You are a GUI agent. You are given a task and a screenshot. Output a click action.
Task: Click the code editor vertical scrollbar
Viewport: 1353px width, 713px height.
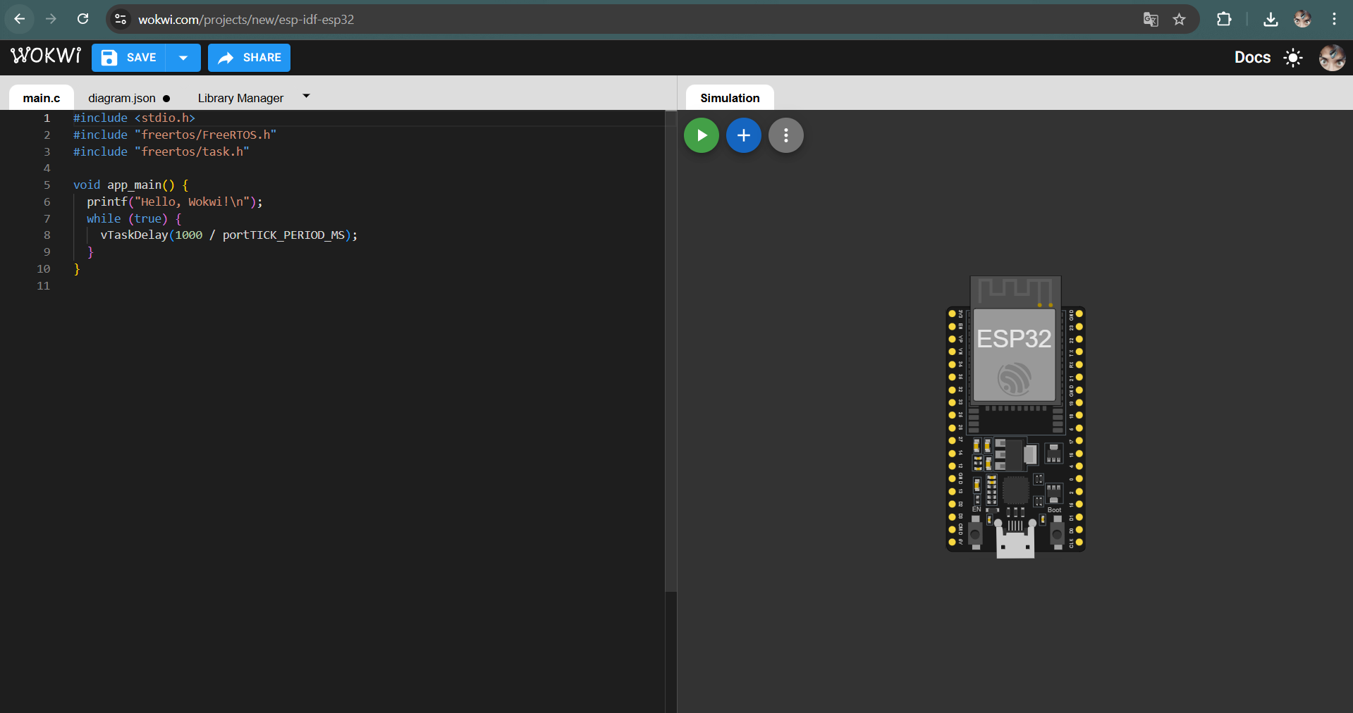(x=671, y=351)
